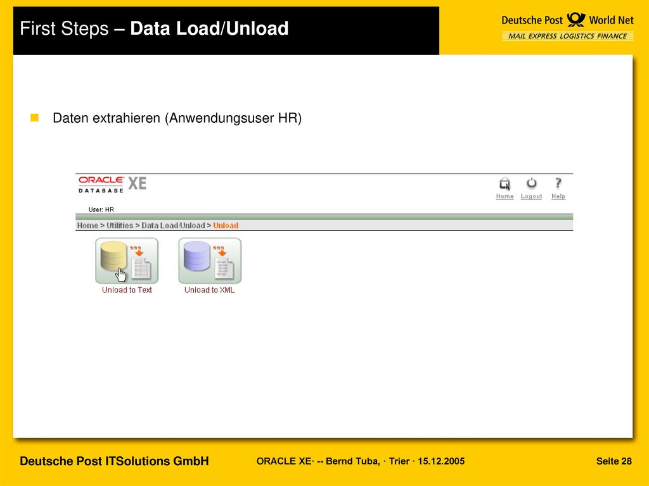
Task: Go to Utilities in the breadcrumb
Action: point(120,226)
